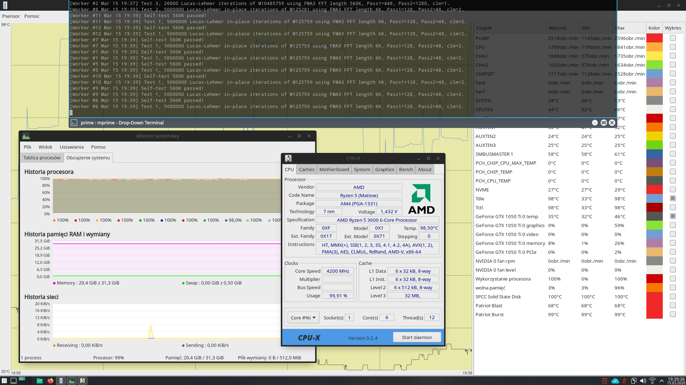Minimize the Monitor systemowy window
The height and width of the screenshot is (385, 686).
coord(290,136)
